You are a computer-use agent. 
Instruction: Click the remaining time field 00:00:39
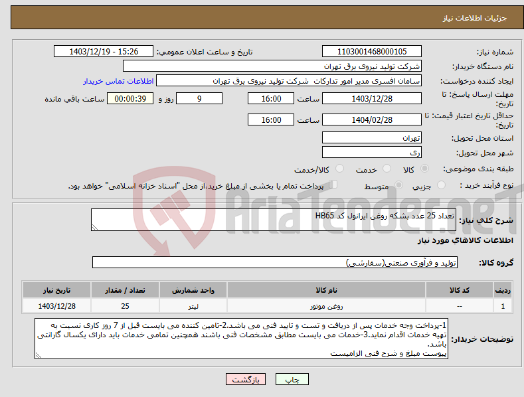click(130, 98)
